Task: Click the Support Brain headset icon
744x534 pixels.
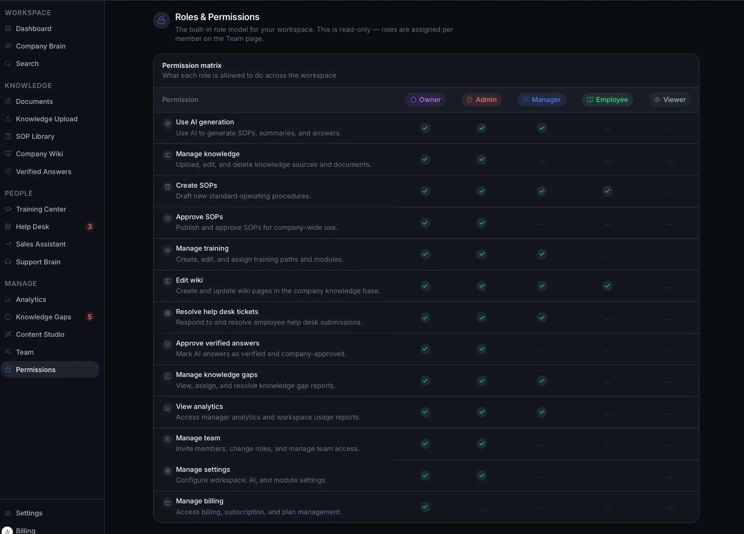Action: tap(8, 262)
